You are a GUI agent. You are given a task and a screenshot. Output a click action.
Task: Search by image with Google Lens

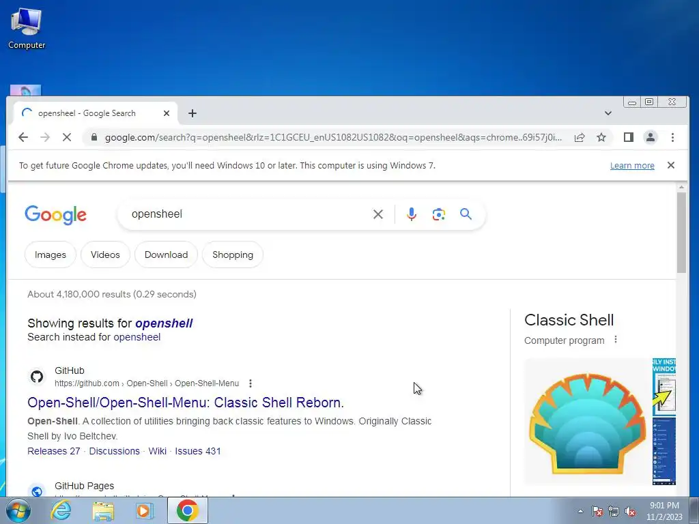click(x=439, y=214)
